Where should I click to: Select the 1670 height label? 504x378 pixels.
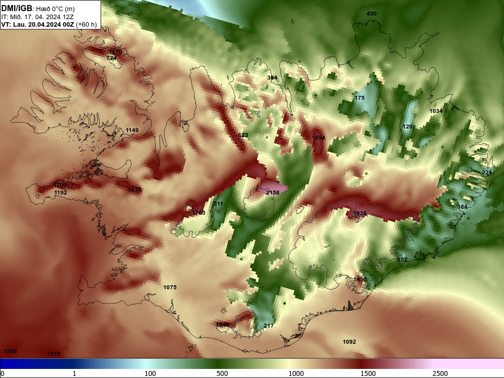point(115,52)
